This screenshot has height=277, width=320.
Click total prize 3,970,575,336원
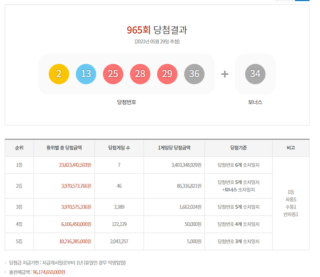click(76, 207)
